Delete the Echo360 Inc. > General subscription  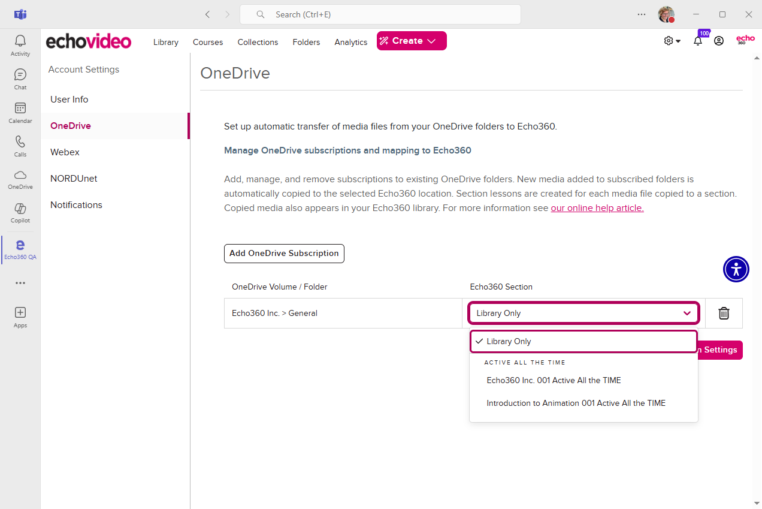(x=724, y=313)
